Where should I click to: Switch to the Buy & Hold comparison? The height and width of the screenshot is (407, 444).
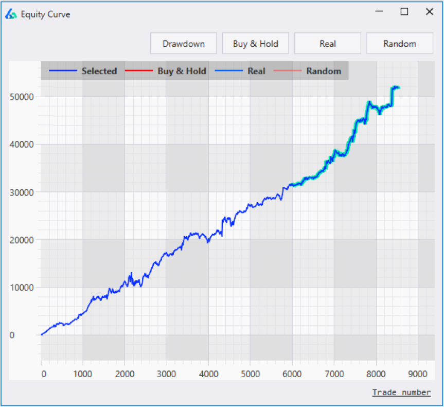click(x=255, y=43)
